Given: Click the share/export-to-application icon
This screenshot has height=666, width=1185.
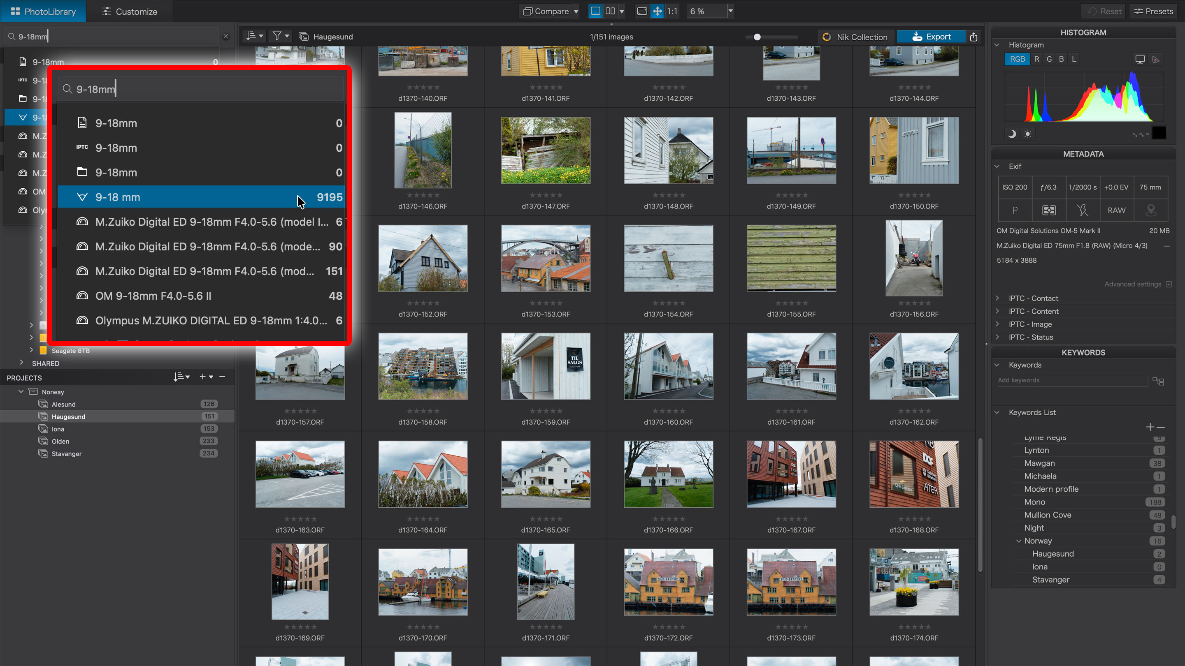Looking at the screenshot, I should click(x=974, y=37).
